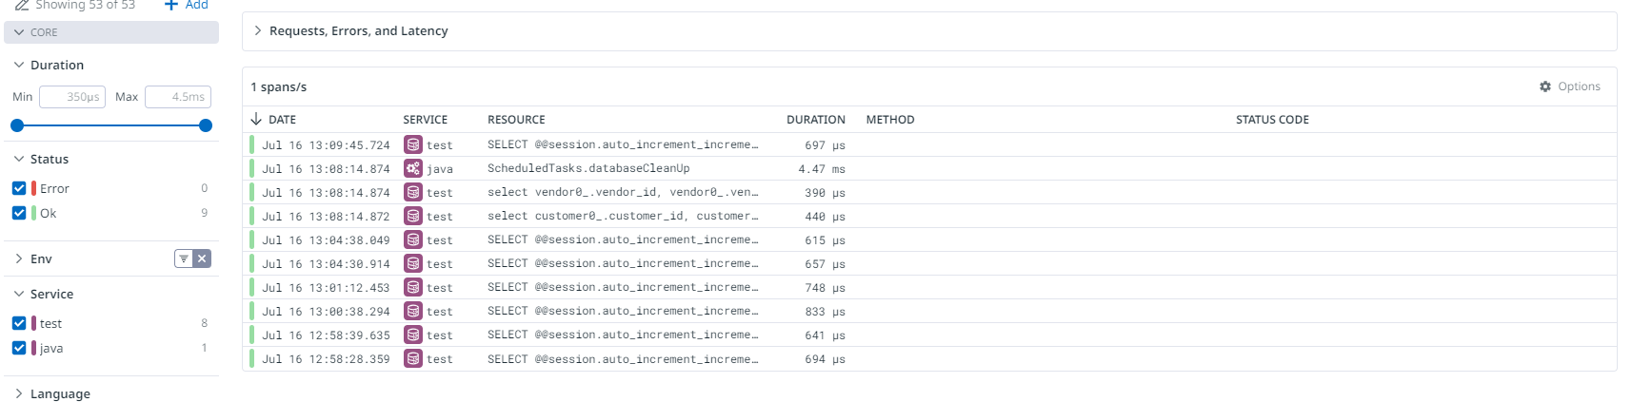
Task: Click the Max duration input field
Action: coord(178,97)
